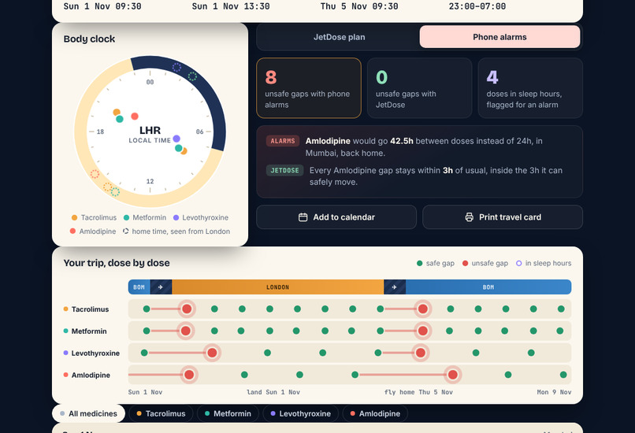Click the in sleep hours legend item
The width and height of the screenshot is (635, 433).
tap(544, 263)
